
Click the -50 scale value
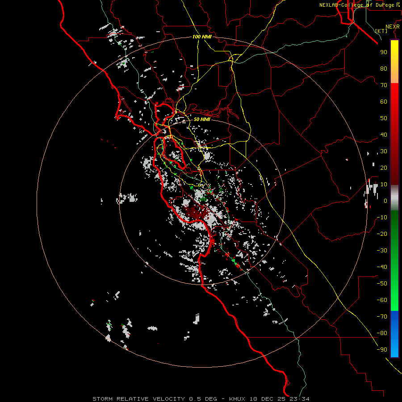382,284
